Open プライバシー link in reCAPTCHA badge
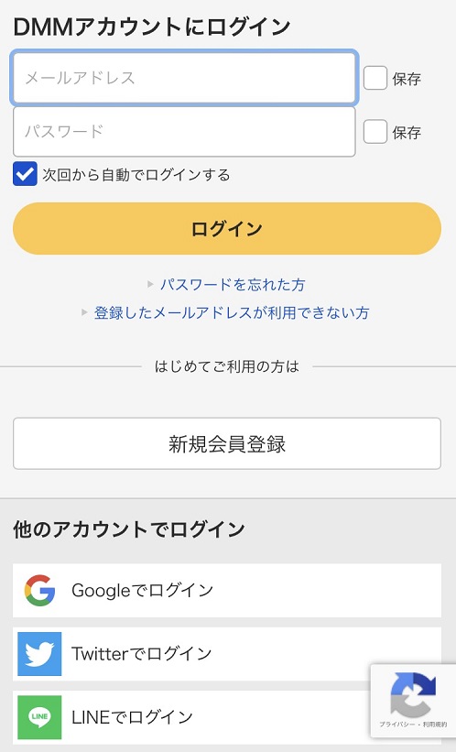This screenshot has width=456, height=752. (396, 725)
